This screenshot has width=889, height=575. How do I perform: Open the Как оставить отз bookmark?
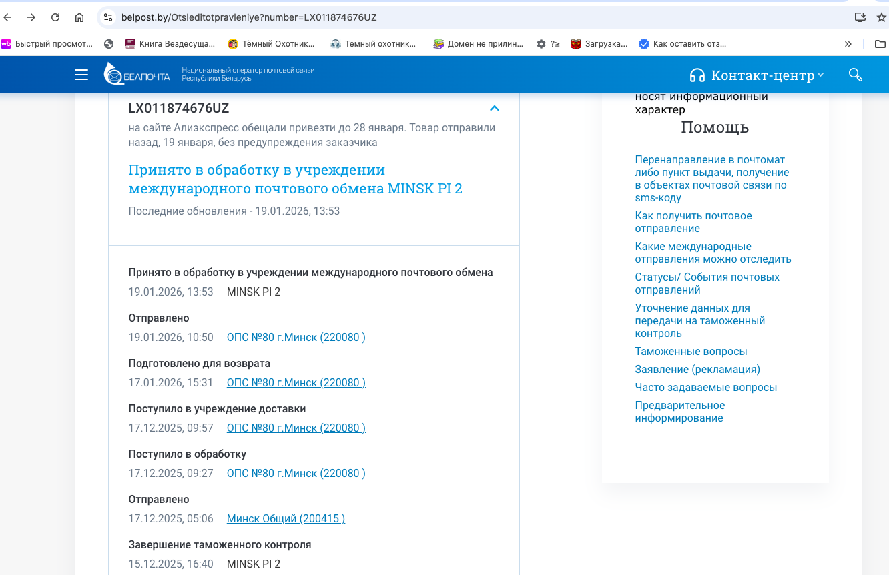682,44
